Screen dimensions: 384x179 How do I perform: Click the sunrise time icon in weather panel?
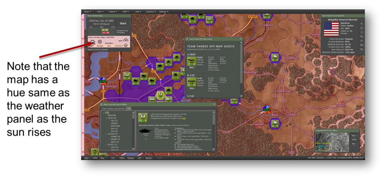point(126,45)
